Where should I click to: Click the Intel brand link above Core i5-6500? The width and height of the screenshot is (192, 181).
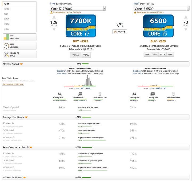click(136, 3)
